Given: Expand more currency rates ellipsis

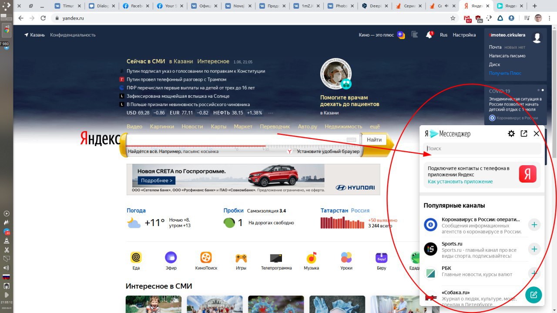Looking at the screenshot, I should (271, 113).
